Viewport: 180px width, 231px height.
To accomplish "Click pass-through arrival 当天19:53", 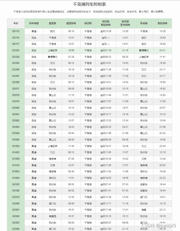I will pos(106,178).
